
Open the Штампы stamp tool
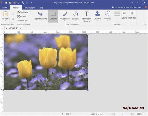click(x=97, y=16)
